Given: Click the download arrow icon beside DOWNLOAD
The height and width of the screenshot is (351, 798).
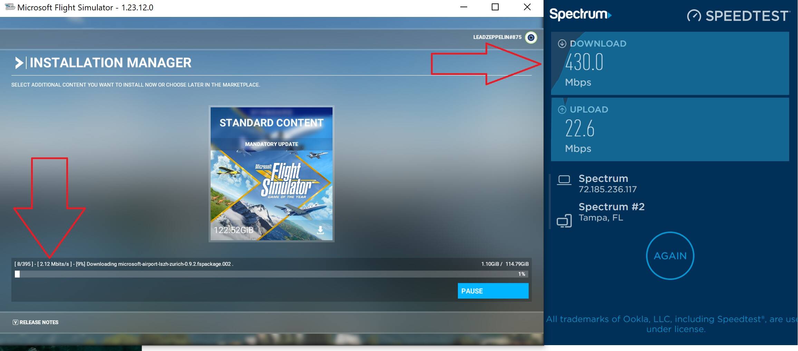Looking at the screenshot, I should (x=562, y=43).
